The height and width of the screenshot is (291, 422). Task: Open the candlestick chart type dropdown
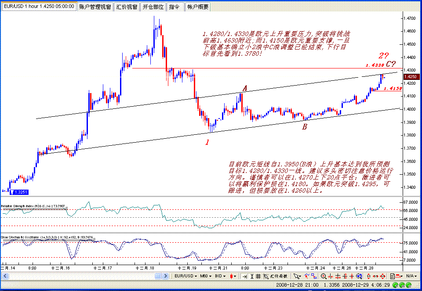(233, 276)
